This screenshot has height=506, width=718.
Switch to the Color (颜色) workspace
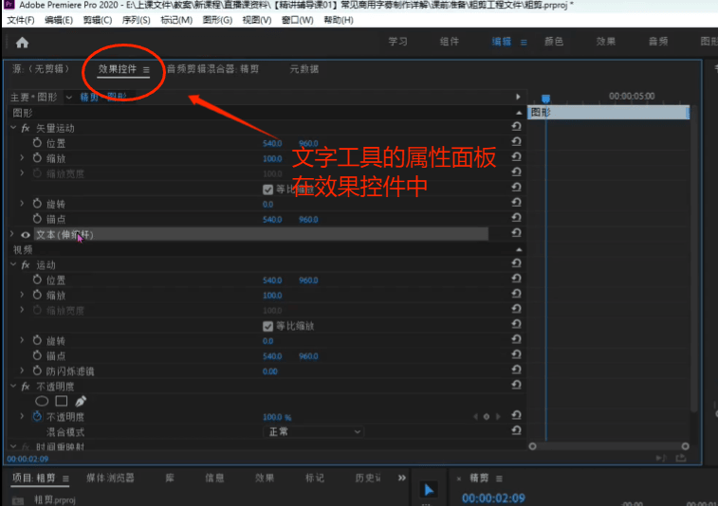point(553,42)
